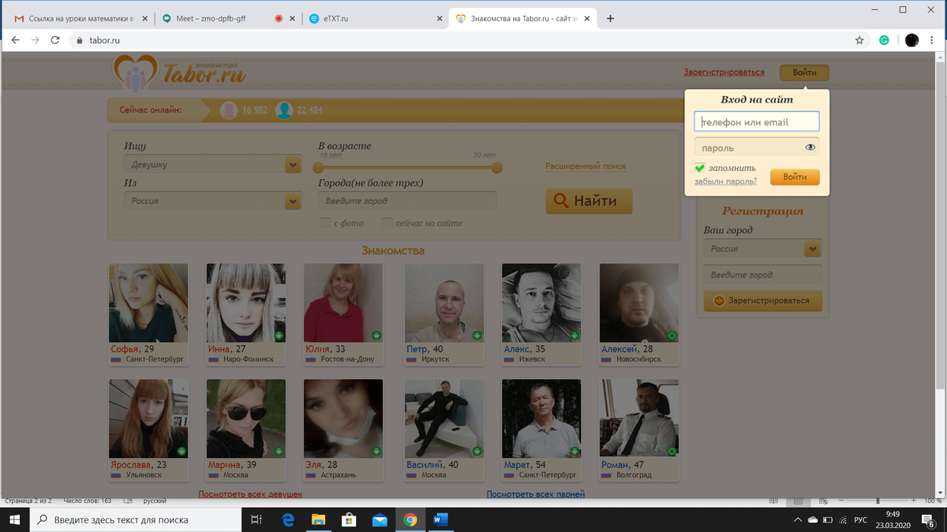Launch Microsoft Edge from taskbar

coord(288,519)
